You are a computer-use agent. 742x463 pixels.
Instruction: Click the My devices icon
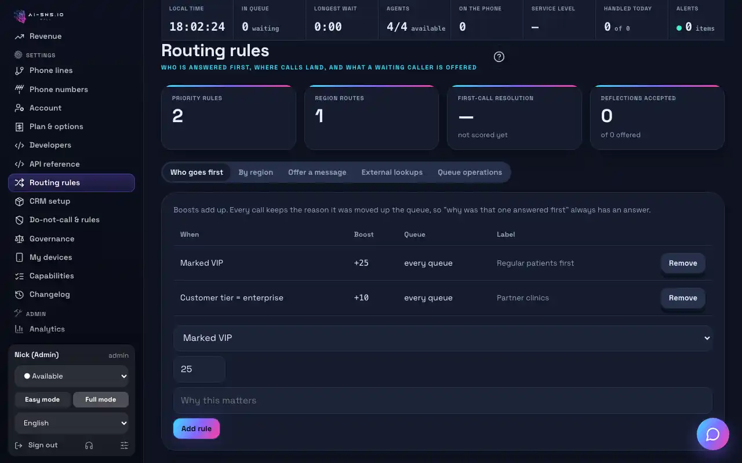pos(19,257)
